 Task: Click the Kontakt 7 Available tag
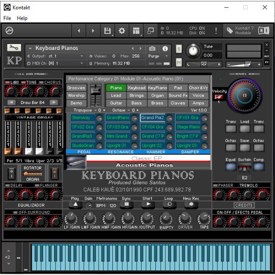(x=240, y=31)
